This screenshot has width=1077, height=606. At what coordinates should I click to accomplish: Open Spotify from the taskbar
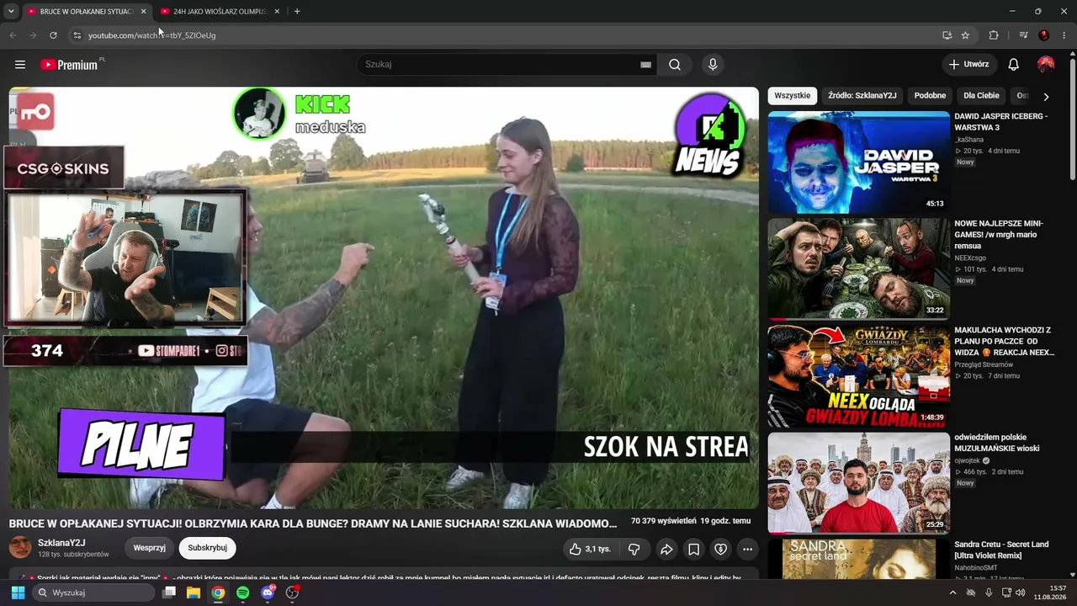click(x=242, y=593)
